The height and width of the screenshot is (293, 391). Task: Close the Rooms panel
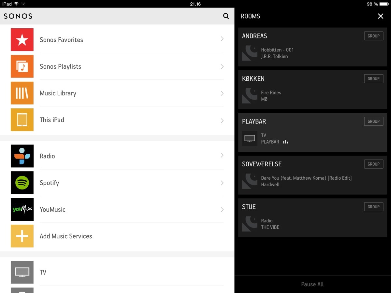coord(381,16)
